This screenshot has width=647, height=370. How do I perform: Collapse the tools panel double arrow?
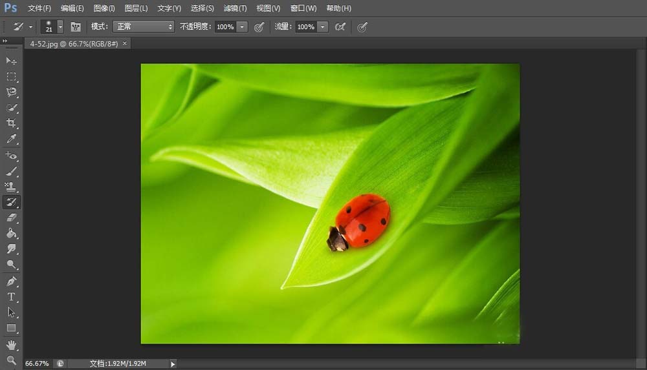[5, 41]
